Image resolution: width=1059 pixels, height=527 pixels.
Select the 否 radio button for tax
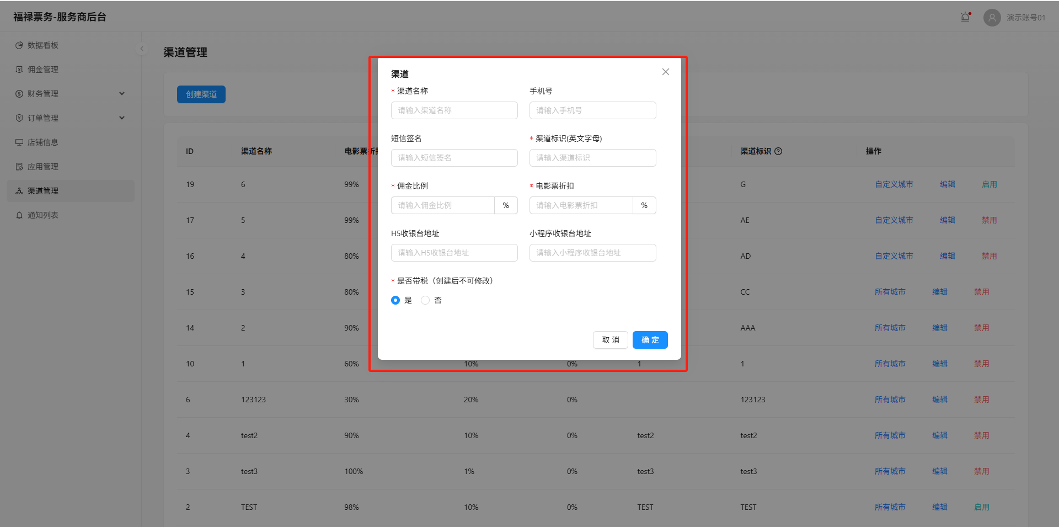tap(425, 300)
